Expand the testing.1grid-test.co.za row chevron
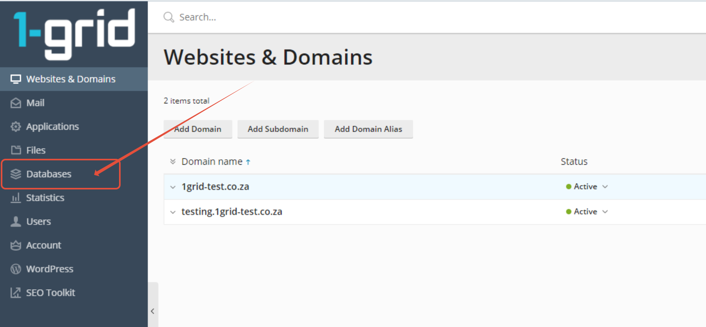Viewport: 706px width, 327px height. (172, 212)
